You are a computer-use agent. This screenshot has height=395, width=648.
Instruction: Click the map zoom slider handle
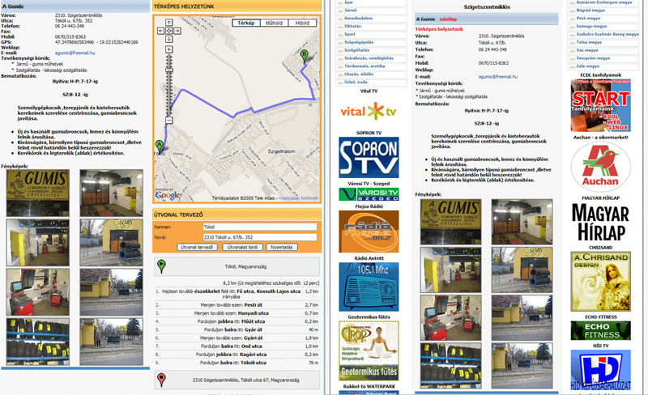click(x=168, y=70)
